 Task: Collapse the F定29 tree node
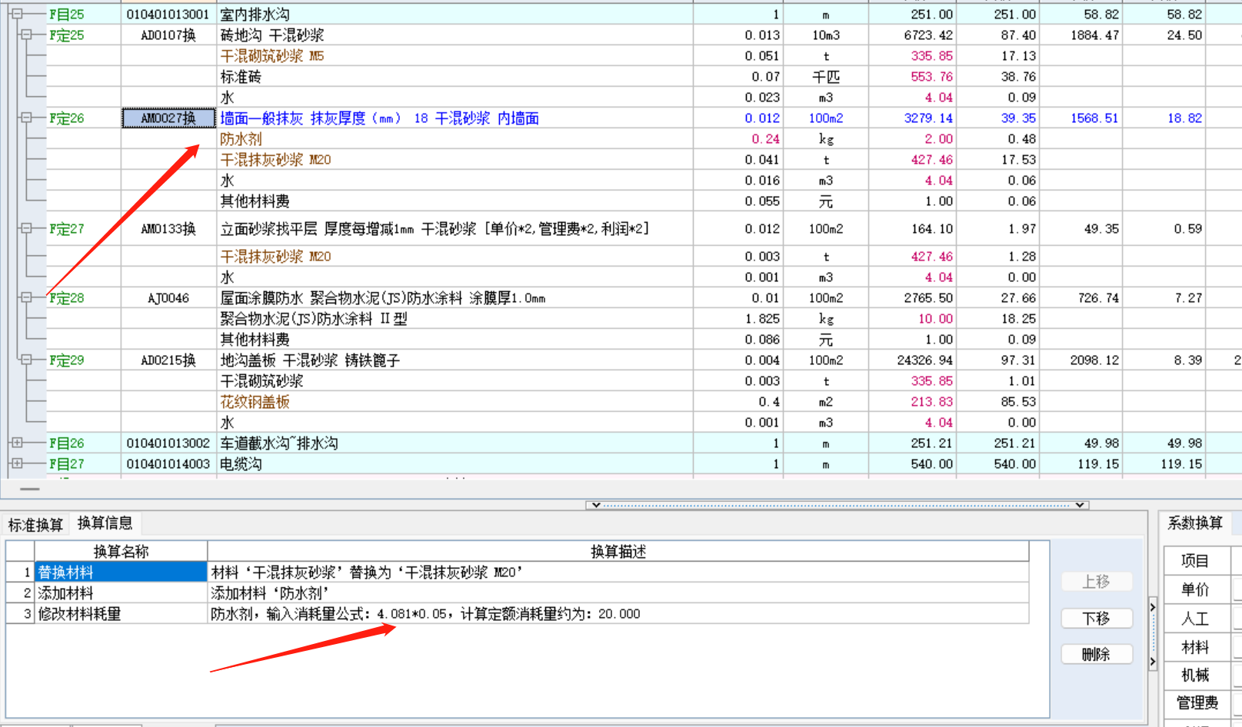click(x=26, y=360)
